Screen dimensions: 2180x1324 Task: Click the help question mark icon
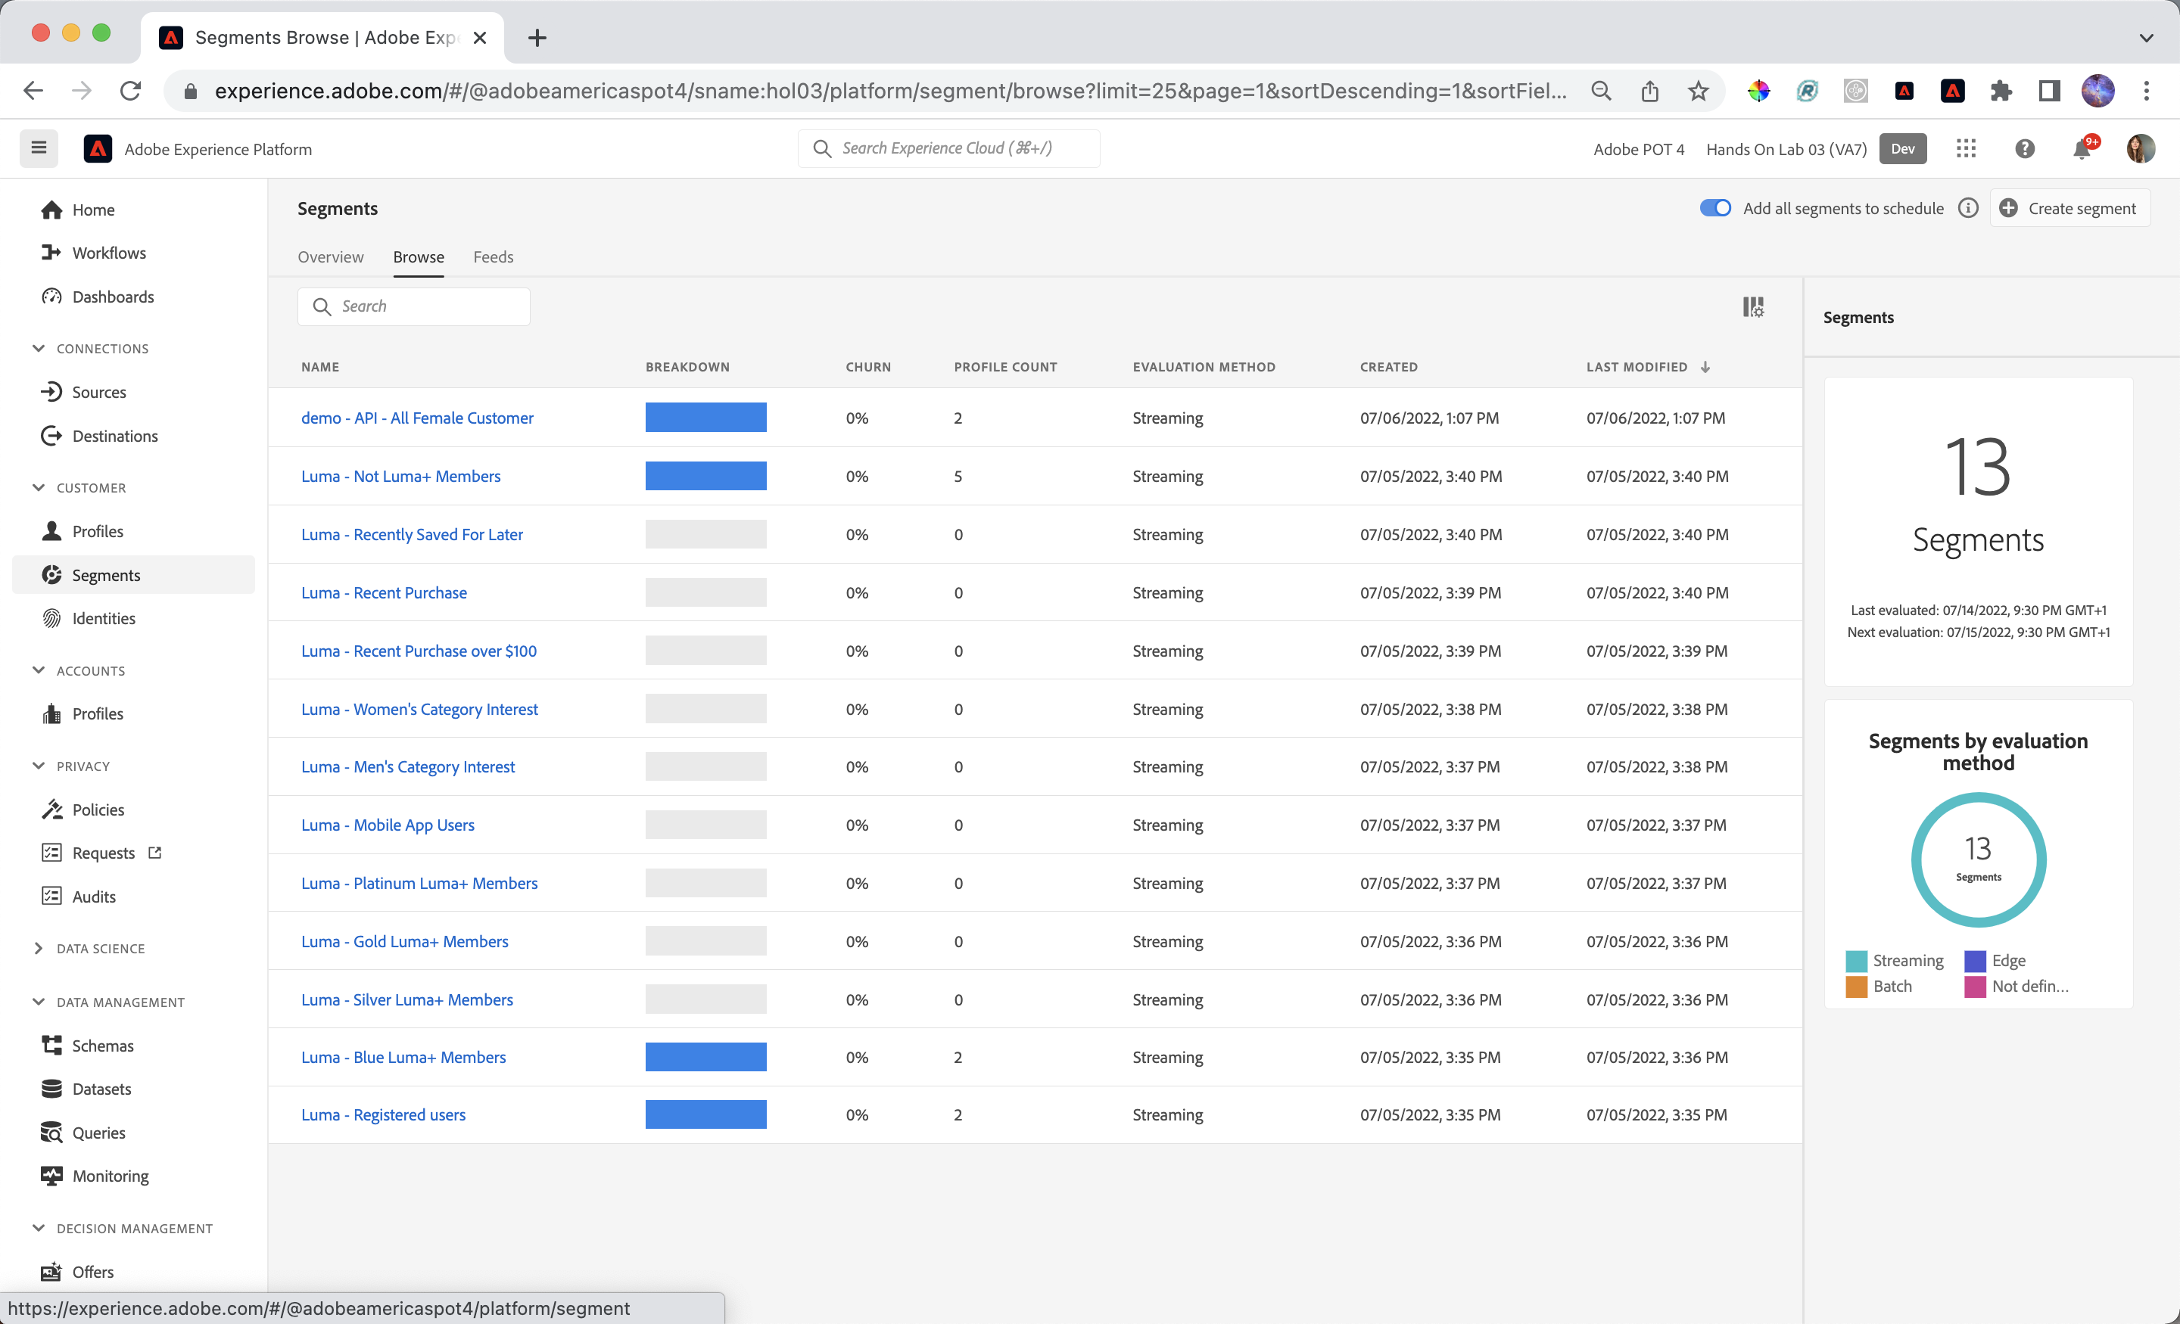click(2024, 148)
